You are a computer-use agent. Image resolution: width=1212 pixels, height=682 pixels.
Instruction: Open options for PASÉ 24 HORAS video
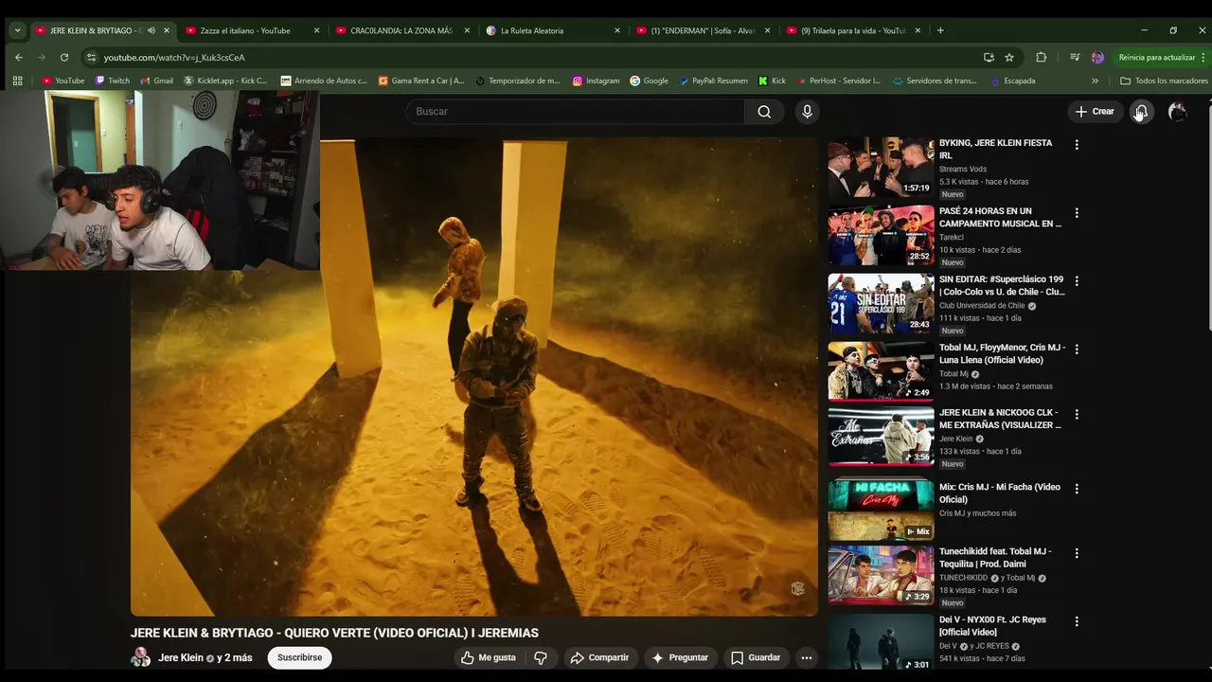(x=1076, y=213)
